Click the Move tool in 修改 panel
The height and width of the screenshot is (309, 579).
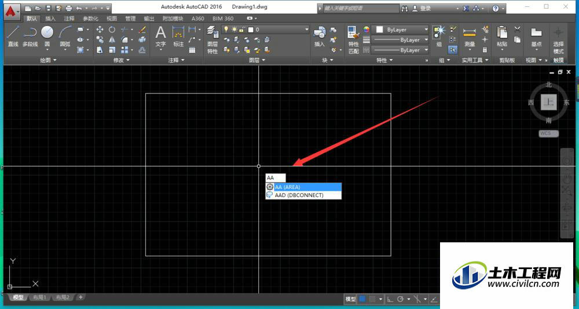(x=100, y=30)
